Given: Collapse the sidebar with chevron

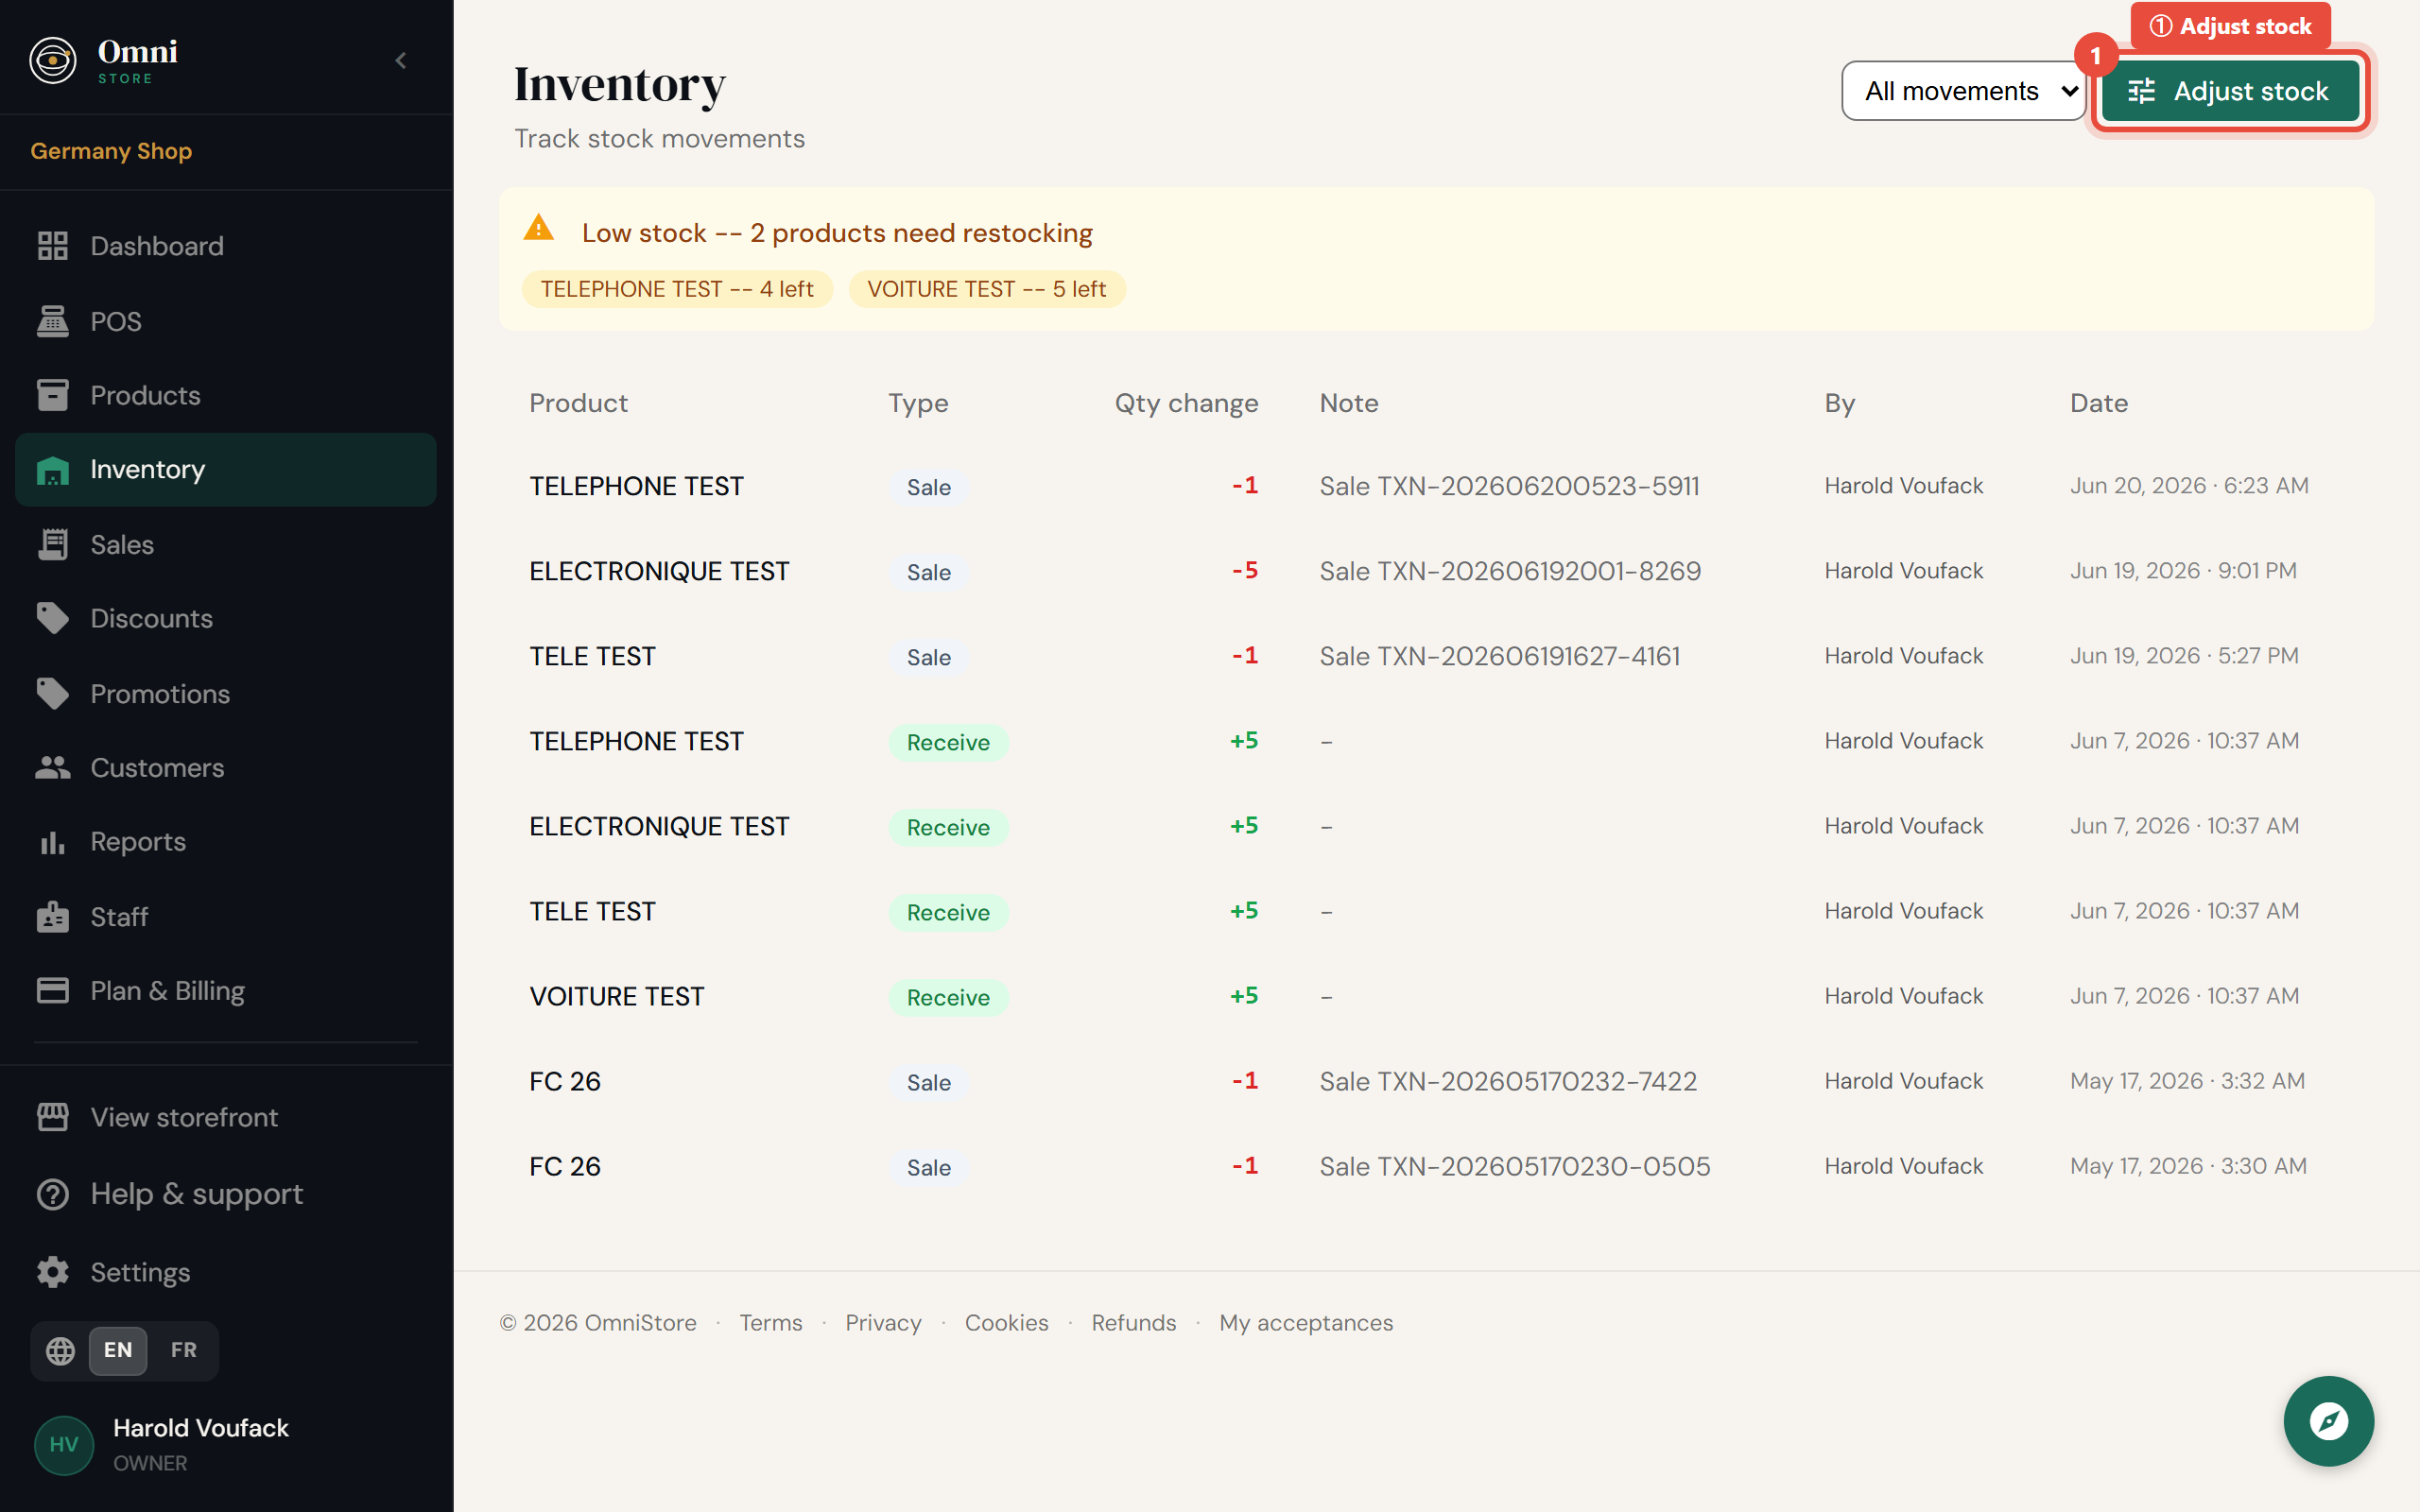Looking at the screenshot, I should (x=401, y=60).
